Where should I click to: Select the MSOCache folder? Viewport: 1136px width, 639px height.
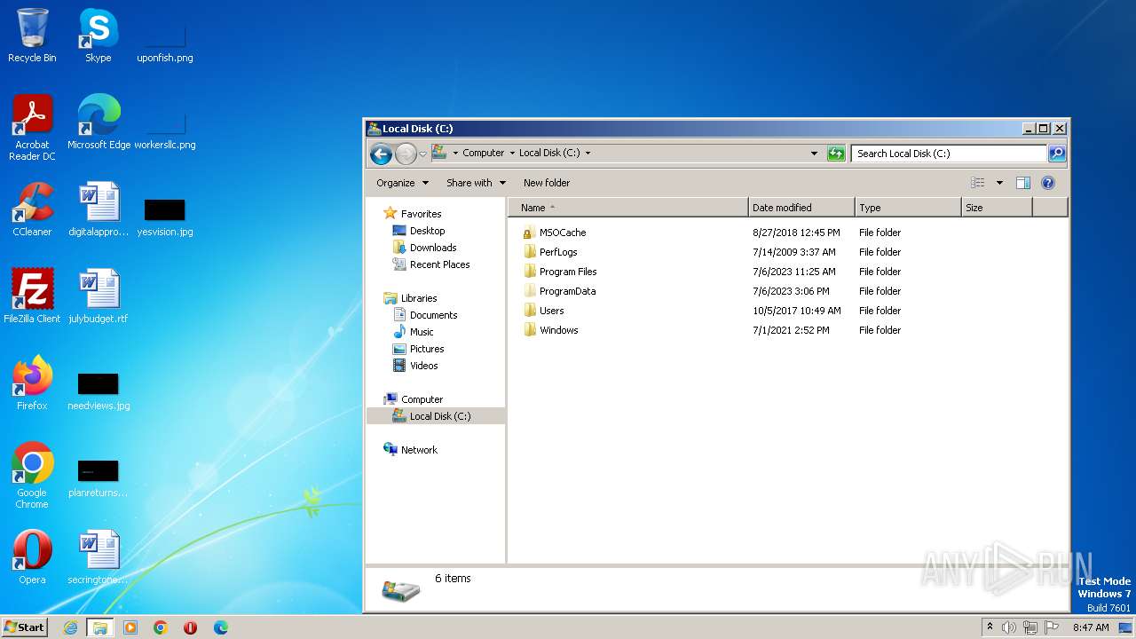[x=563, y=233]
